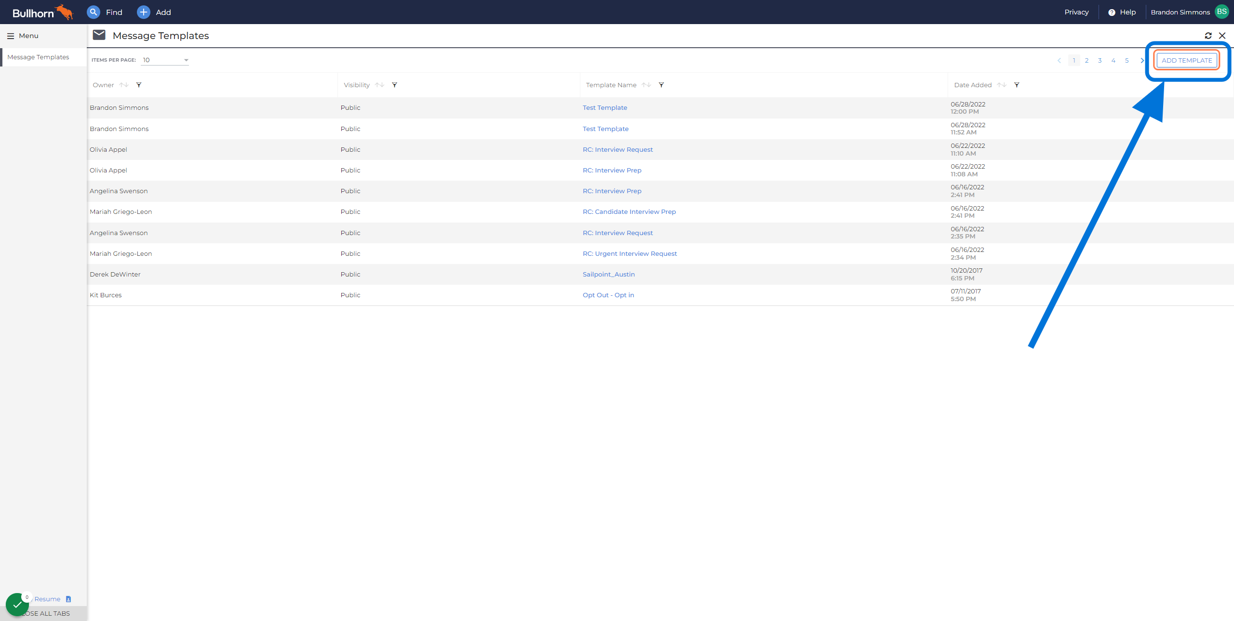Open the Help question mark icon
Image resolution: width=1234 pixels, height=621 pixels.
pos(1112,13)
